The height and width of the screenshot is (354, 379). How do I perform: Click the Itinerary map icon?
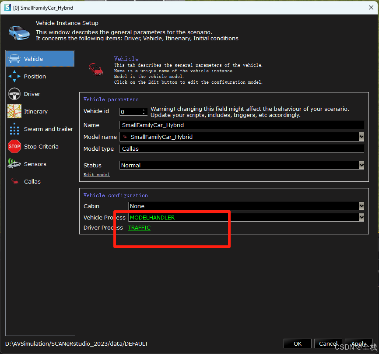point(14,111)
